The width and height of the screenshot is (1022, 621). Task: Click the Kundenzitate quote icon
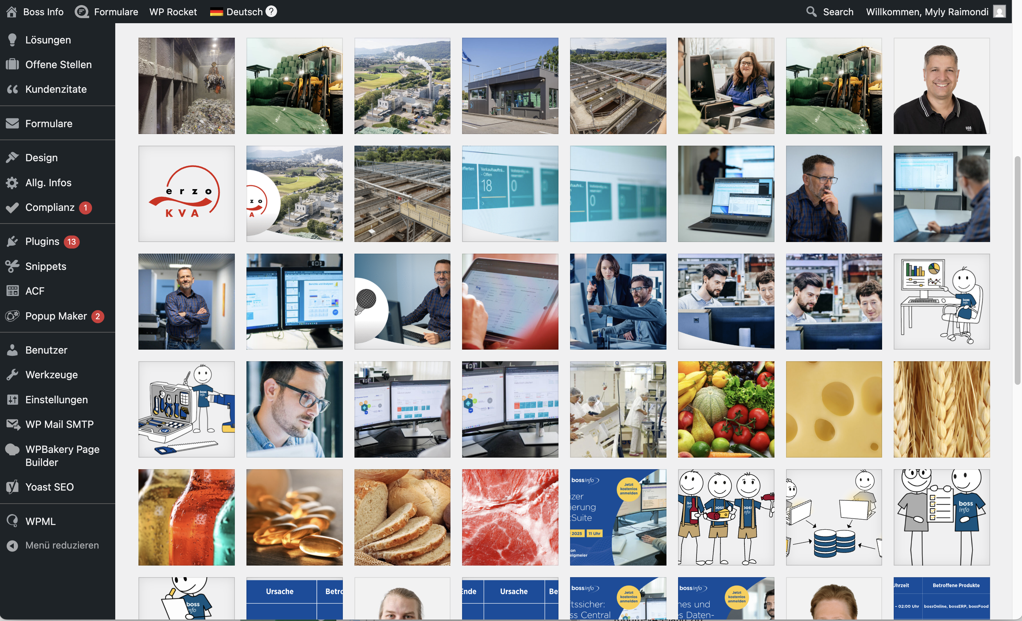click(x=12, y=89)
